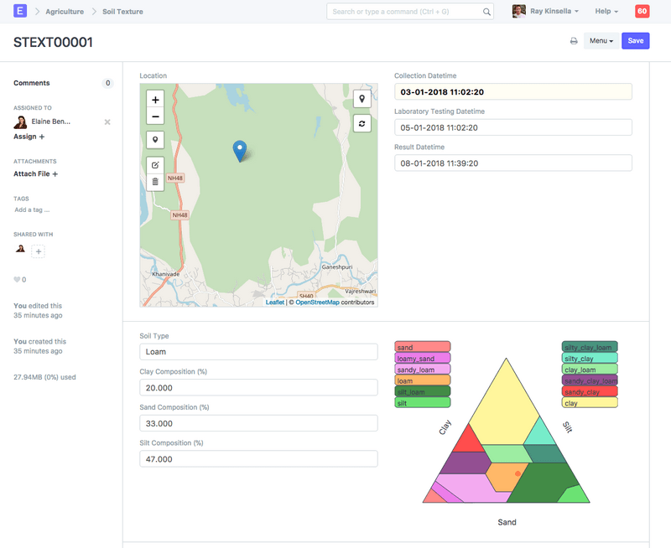This screenshot has height=548, width=671.
Task: Click the edit layers icon on map
Action: pos(155,165)
